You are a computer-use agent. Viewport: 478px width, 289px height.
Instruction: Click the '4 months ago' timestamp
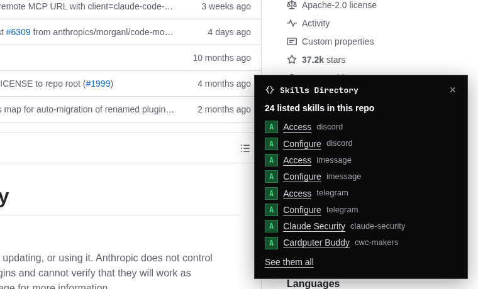coord(224,84)
